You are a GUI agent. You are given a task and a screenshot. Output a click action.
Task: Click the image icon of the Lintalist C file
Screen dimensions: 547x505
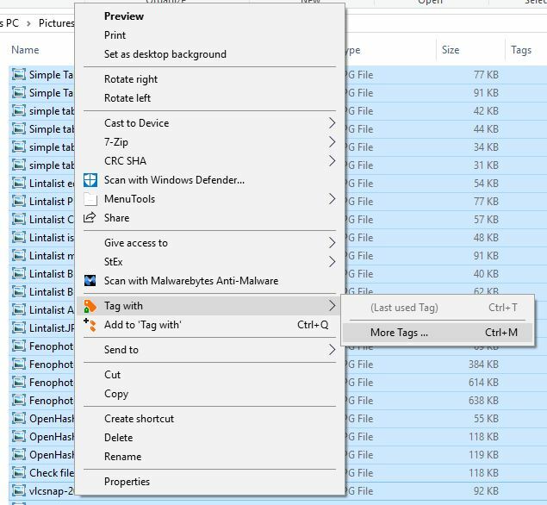pyautogui.click(x=18, y=219)
